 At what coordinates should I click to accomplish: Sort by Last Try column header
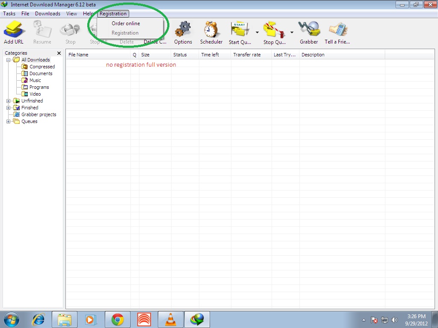point(285,55)
